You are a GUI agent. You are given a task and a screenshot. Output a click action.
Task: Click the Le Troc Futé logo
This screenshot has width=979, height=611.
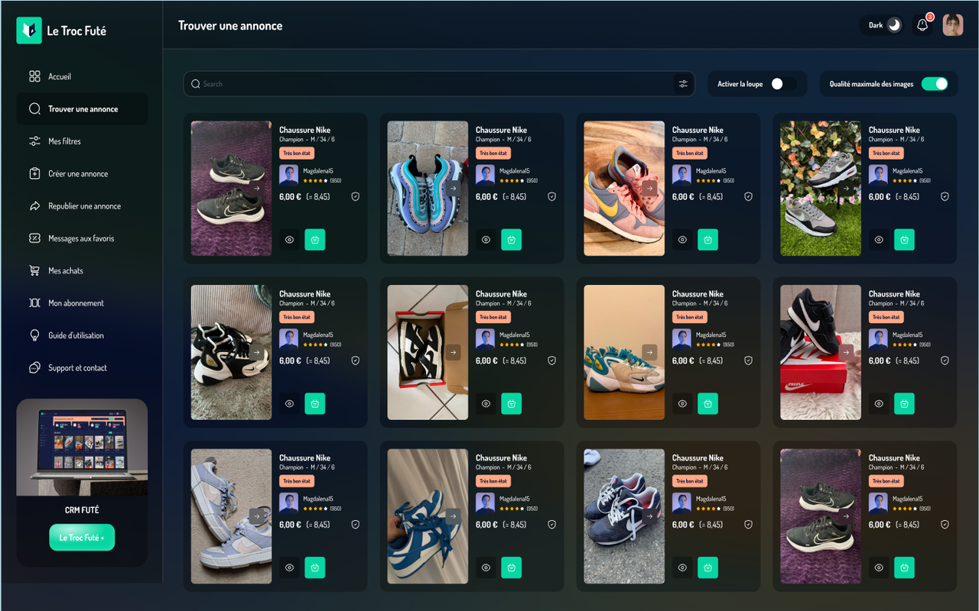pos(61,31)
